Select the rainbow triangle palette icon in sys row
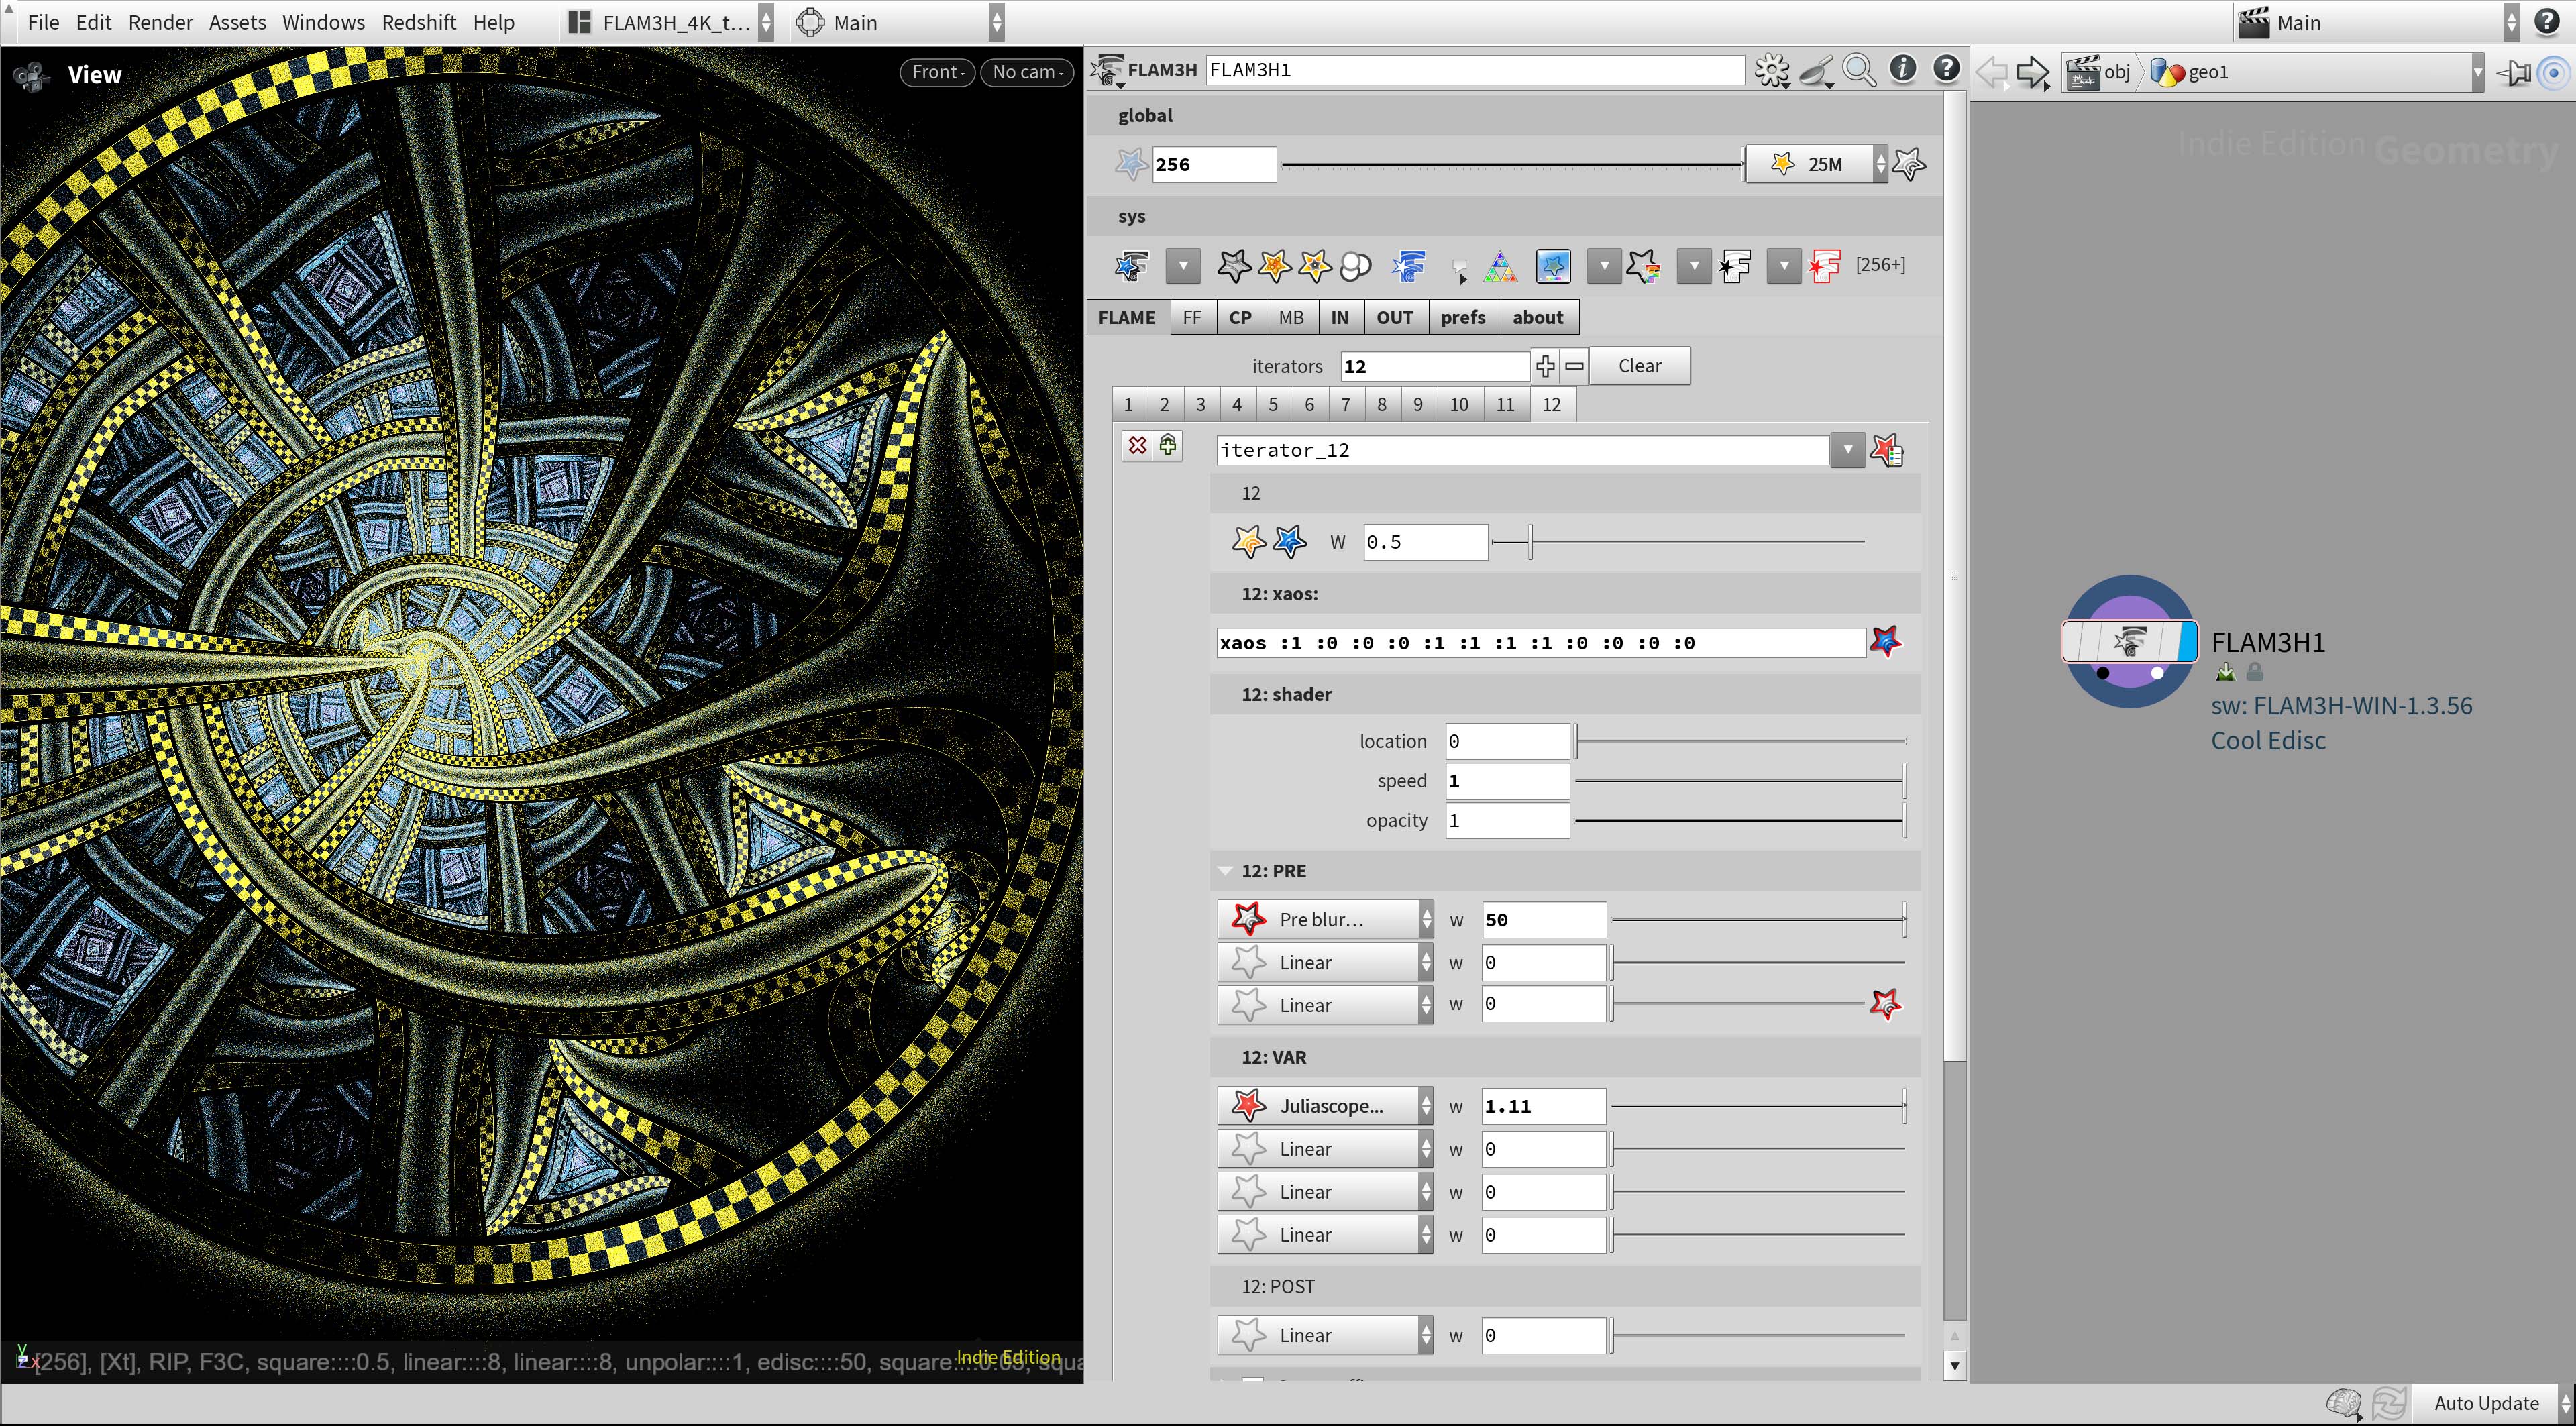Viewport: 2576px width, 1426px height. point(1500,266)
